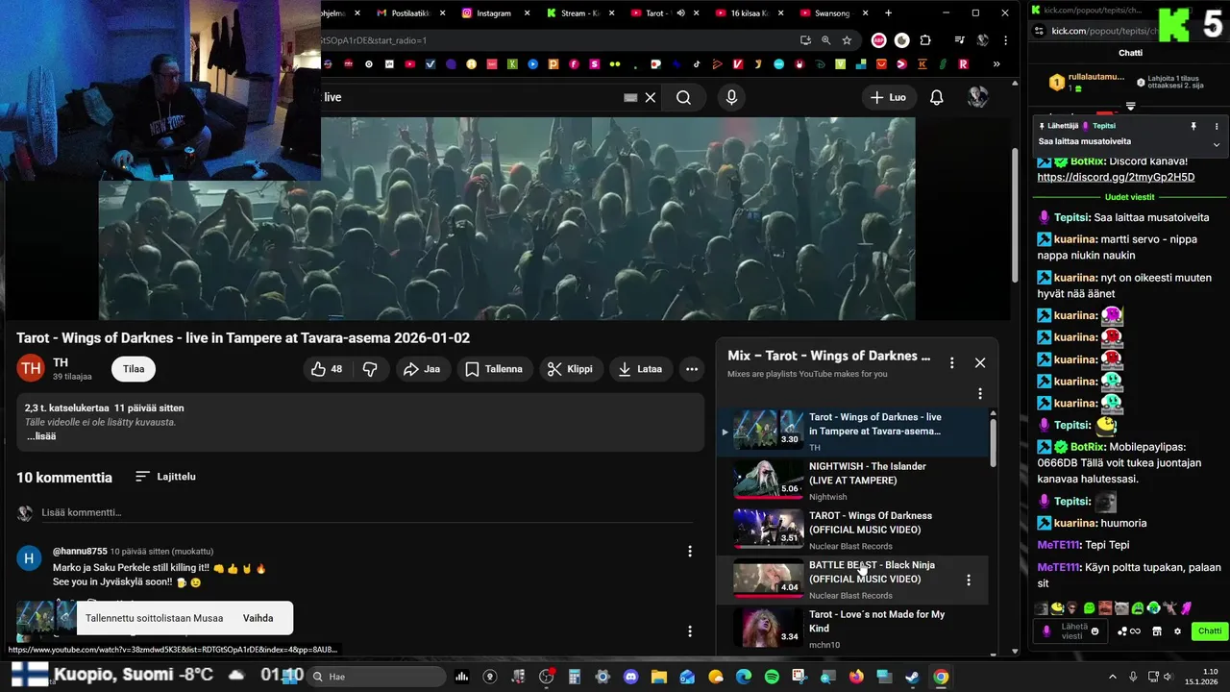Dislike the Tarot video

[x=370, y=369]
